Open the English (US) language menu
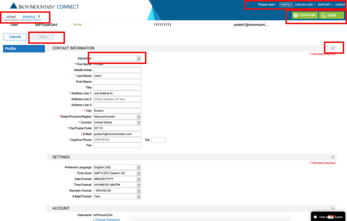This screenshot has height=221, width=347. 305,5
